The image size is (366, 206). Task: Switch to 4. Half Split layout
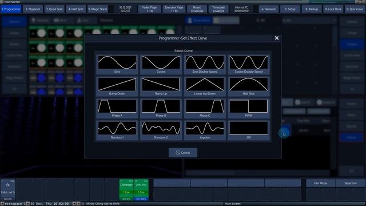point(75,9)
